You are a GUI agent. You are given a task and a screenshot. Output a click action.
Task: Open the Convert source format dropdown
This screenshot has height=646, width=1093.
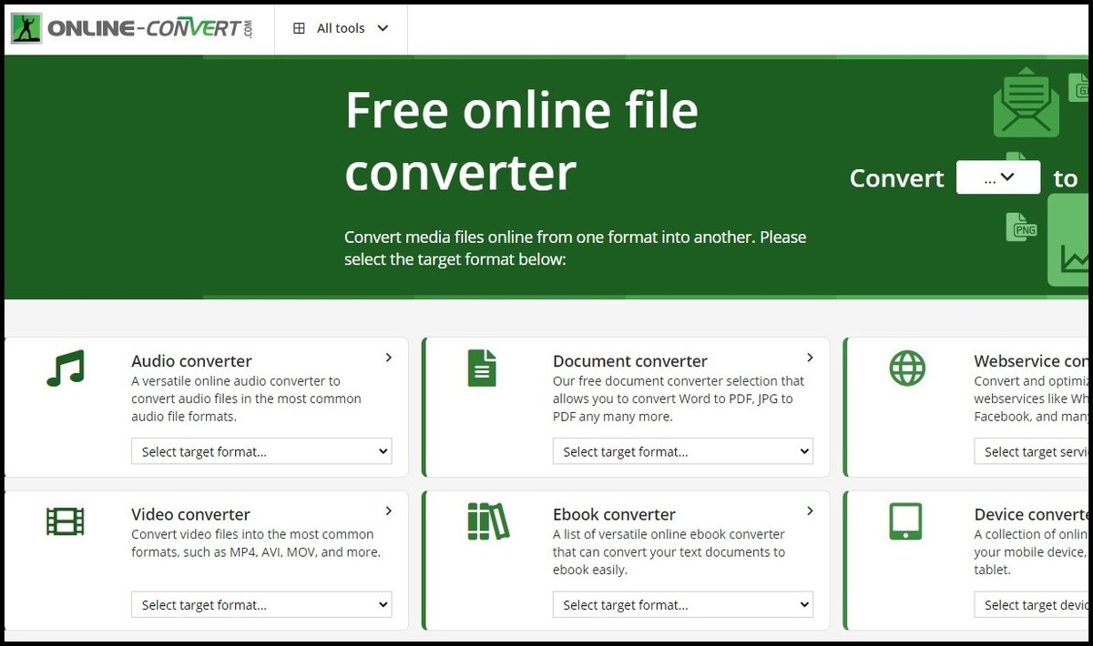998,177
